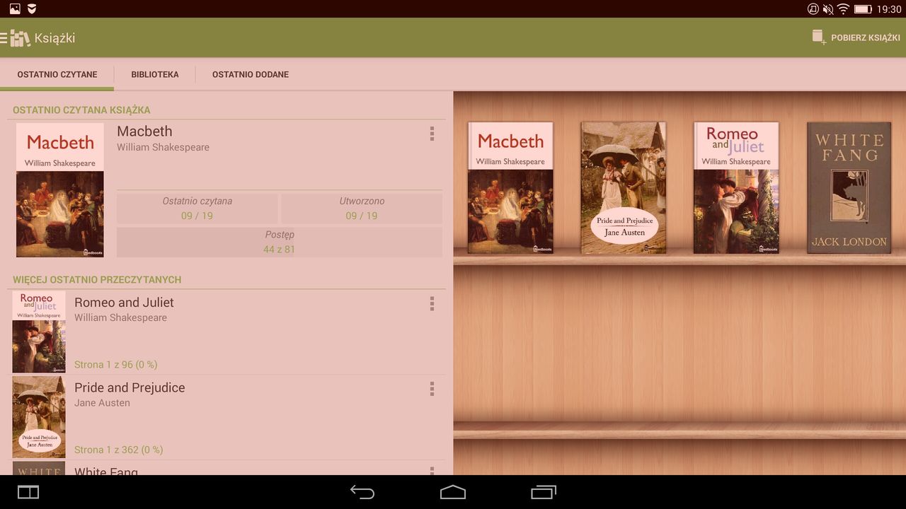Tap the muted sound status icon

(x=827, y=9)
